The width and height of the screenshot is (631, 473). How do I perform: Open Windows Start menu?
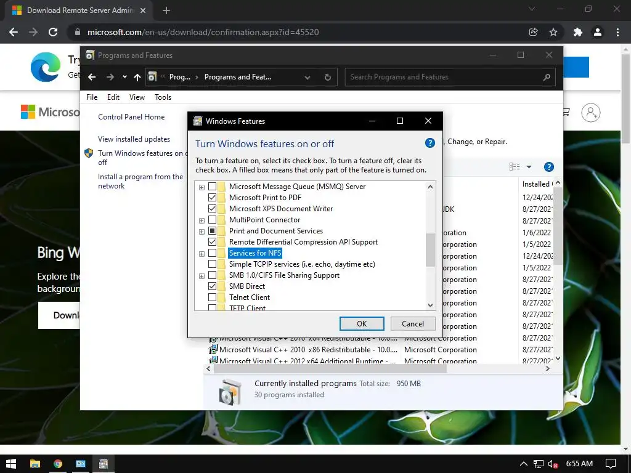11,464
